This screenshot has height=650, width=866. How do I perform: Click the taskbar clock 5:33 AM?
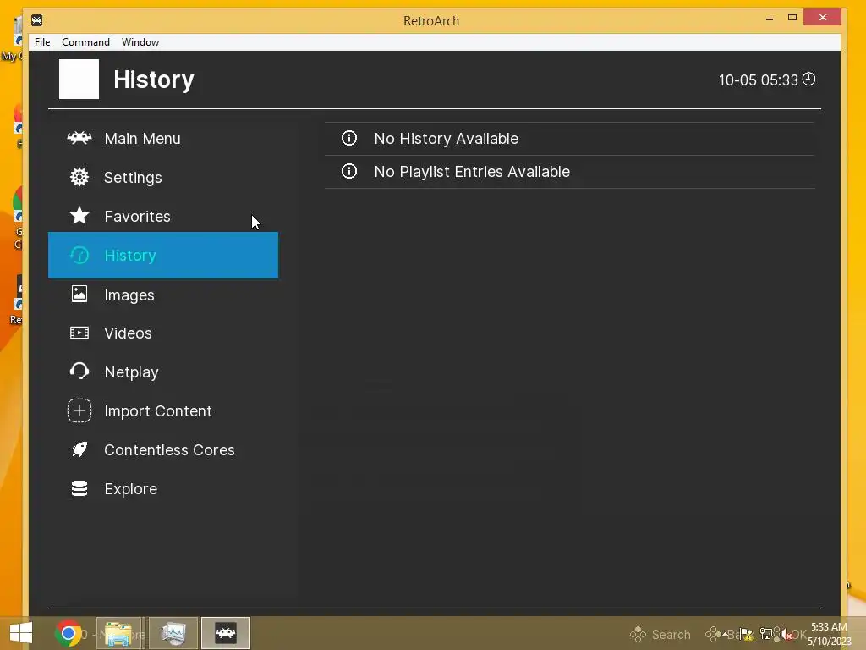coord(829,627)
